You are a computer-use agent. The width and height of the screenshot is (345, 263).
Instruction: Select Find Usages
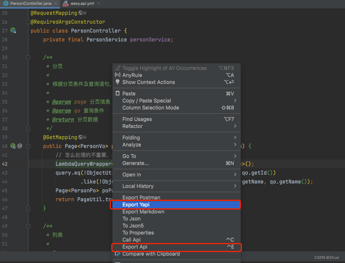coord(176,119)
